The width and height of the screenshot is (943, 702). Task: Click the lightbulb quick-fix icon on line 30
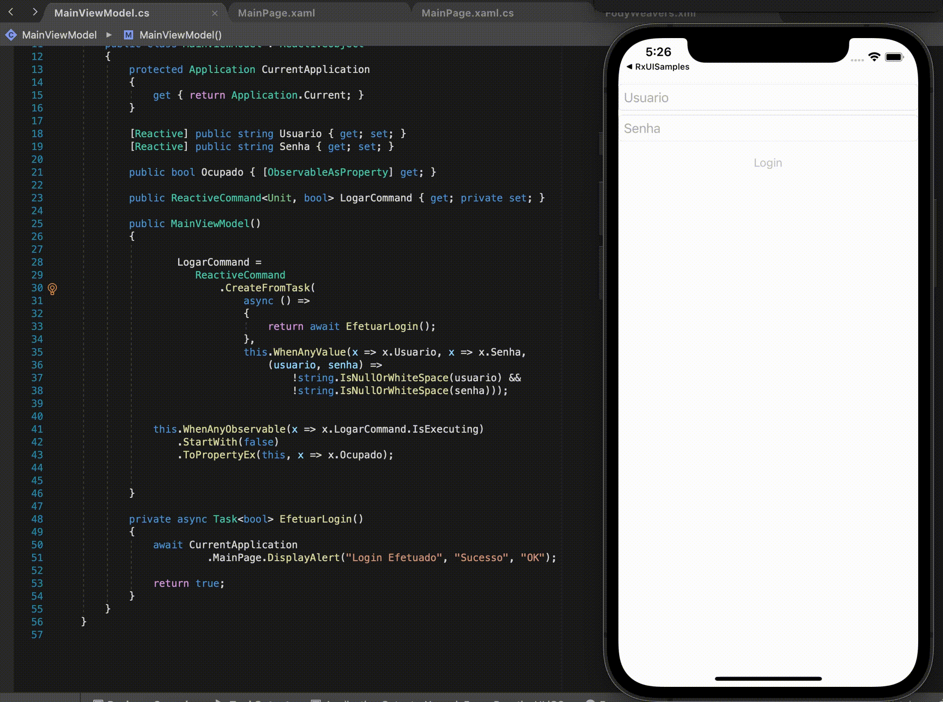pos(52,289)
